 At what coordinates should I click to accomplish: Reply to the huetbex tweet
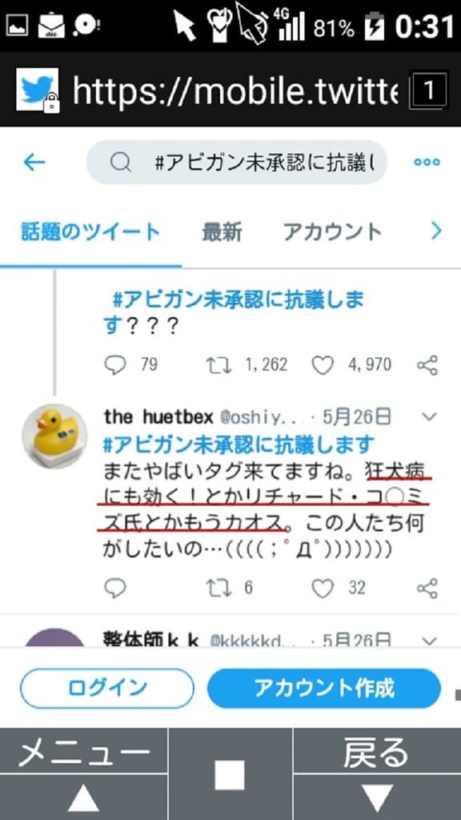[x=115, y=589]
